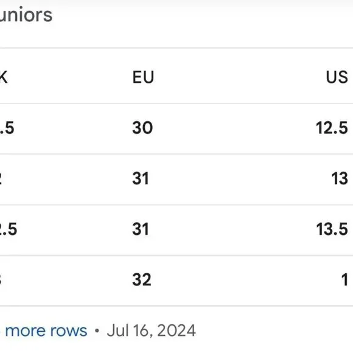
Task: Click UK value in the US 13.5 row
Action: click(9, 229)
